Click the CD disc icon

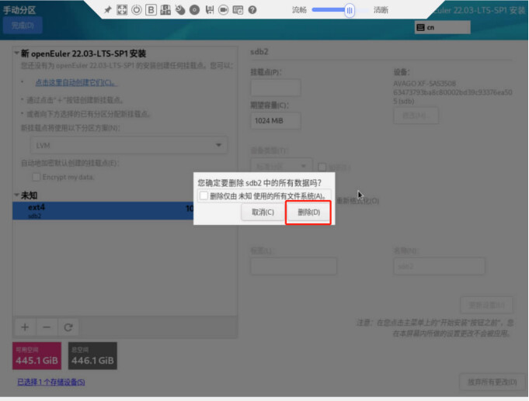[x=194, y=10]
